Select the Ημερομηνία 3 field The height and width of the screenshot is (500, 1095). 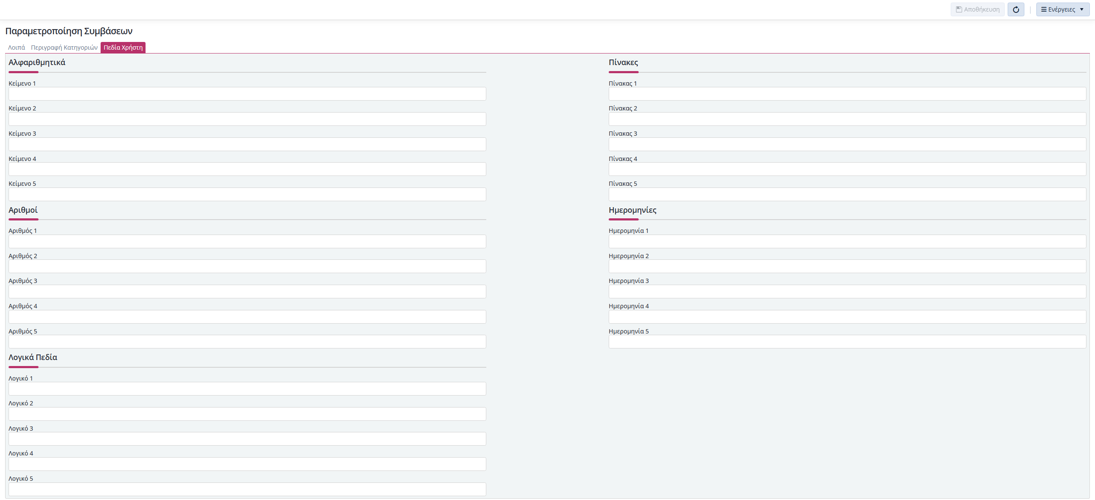coord(847,292)
